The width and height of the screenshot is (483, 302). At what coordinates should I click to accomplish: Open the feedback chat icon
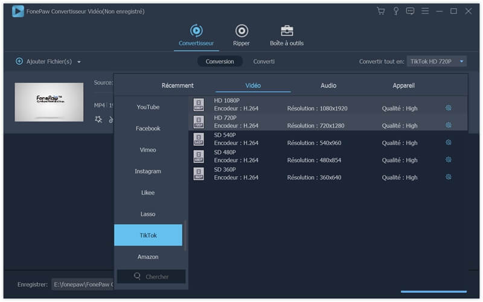[x=410, y=11]
